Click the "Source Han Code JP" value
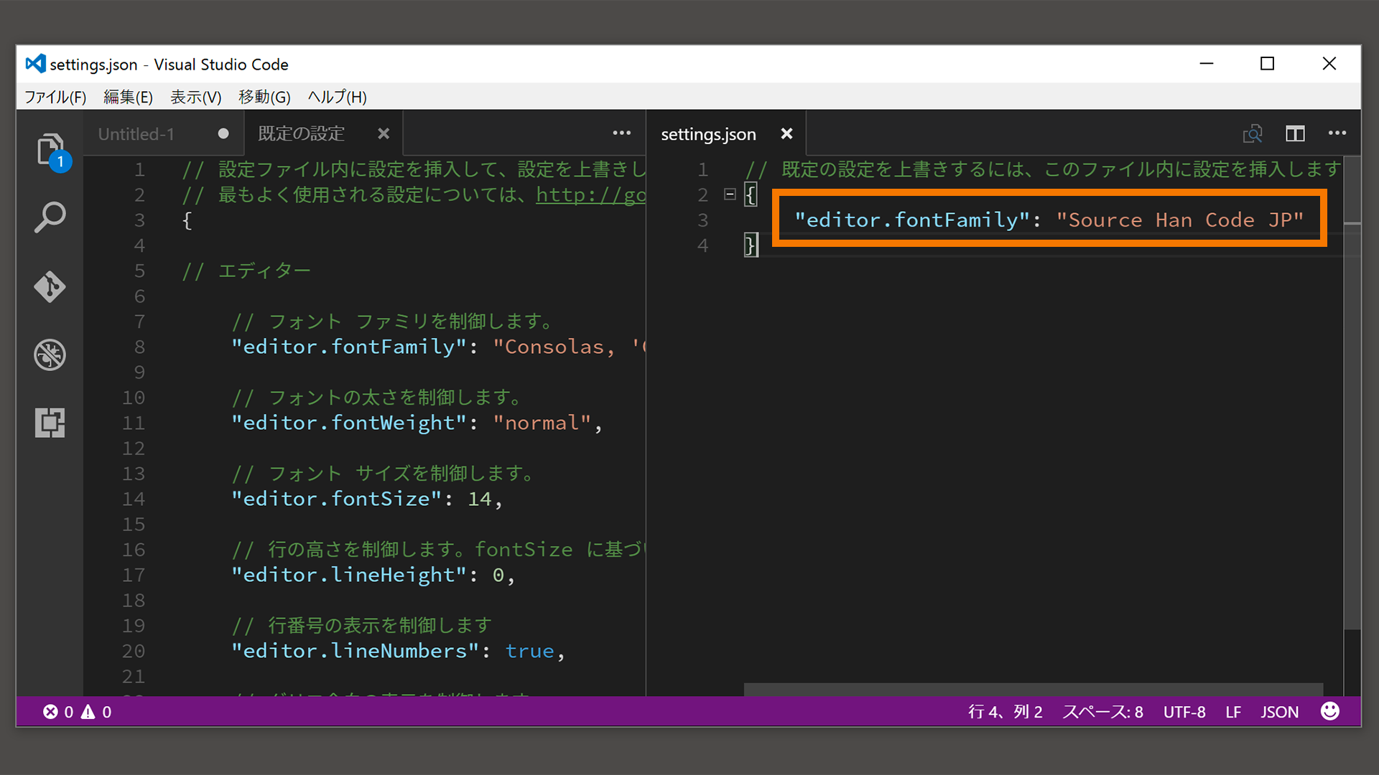The height and width of the screenshot is (775, 1379). pyautogui.click(x=1179, y=220)
